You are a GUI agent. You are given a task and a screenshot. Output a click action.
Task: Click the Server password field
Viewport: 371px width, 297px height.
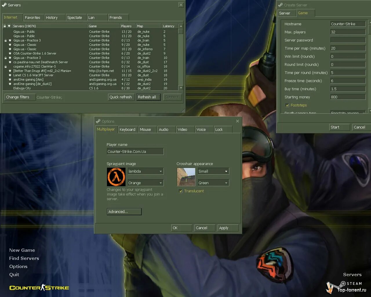point(348,40)
